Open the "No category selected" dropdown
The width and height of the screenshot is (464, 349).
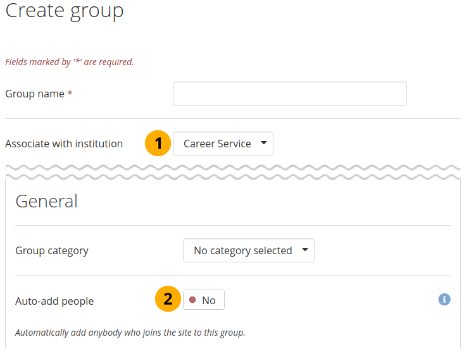(248, 250)
